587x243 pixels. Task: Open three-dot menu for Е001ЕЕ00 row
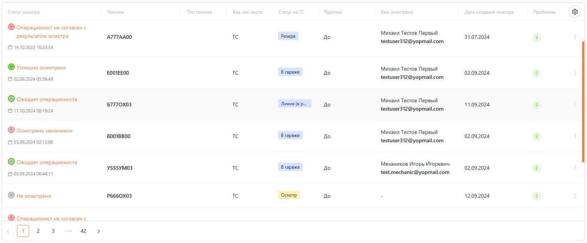pos(575,73)
